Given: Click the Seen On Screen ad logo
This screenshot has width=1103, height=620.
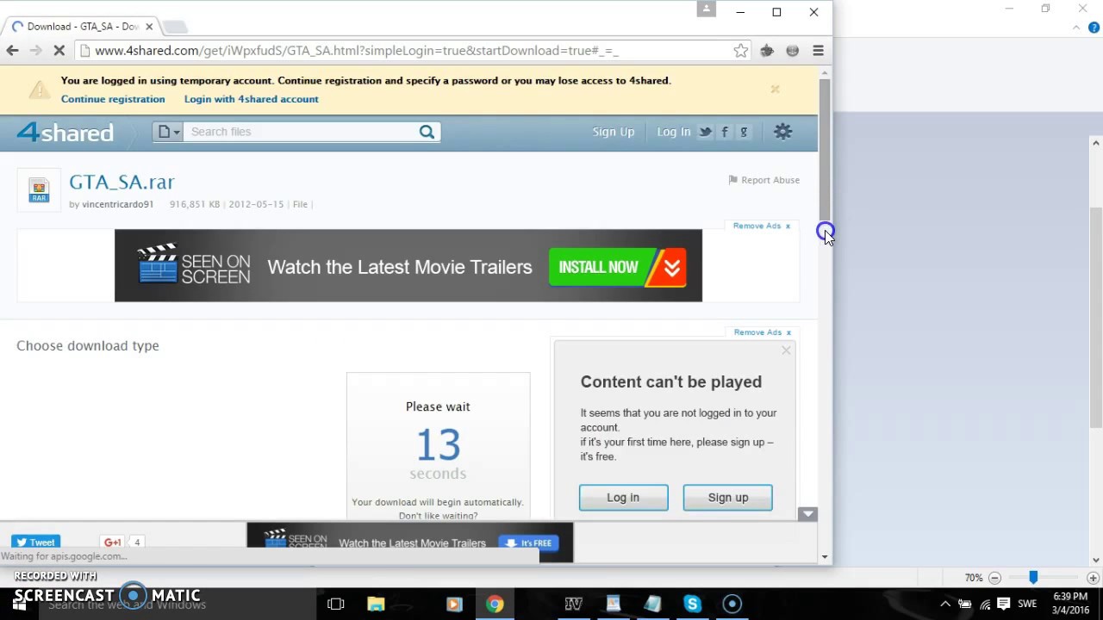Looking at the screenshot, I should [194, 265].
